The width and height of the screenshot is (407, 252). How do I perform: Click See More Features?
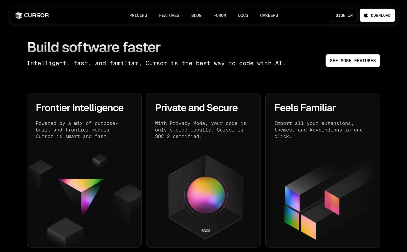pos(353,60)
